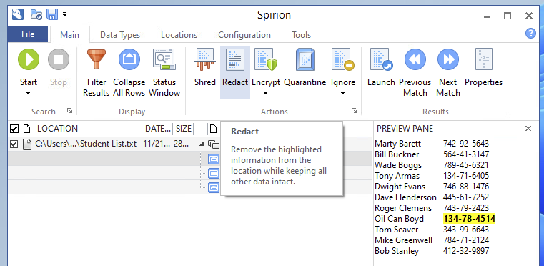Viewport: 544px width, 266px height.
Task: Uncheck the Student List.txt row checkbox
Action: [14, 144]
